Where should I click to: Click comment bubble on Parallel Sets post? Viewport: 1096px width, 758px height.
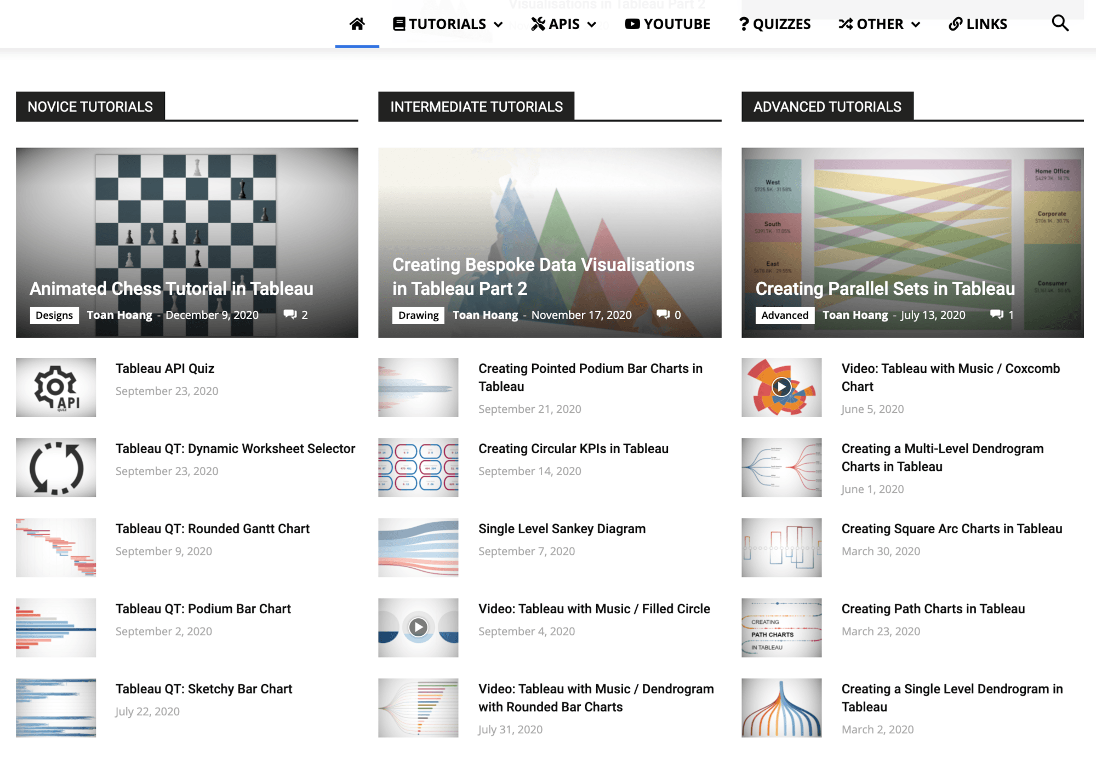pos(996,315)
